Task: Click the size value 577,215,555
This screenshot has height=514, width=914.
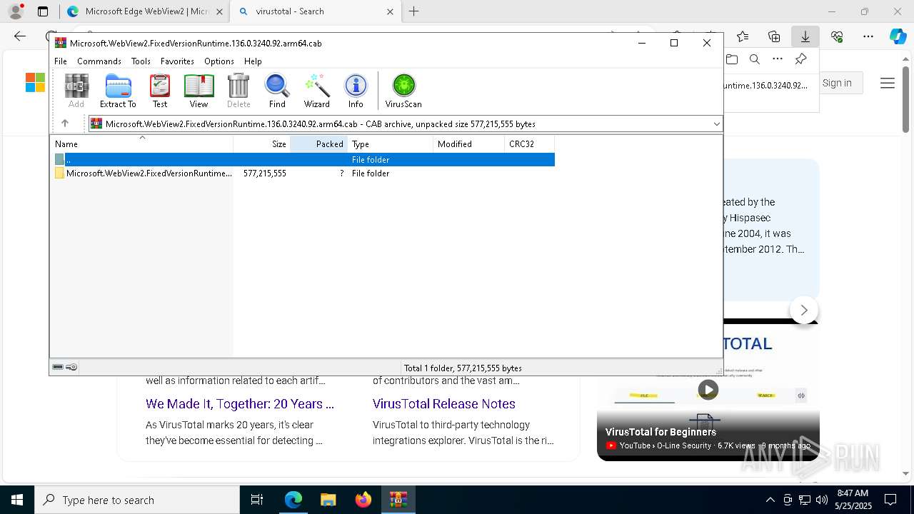Action: tap(265, 173)
